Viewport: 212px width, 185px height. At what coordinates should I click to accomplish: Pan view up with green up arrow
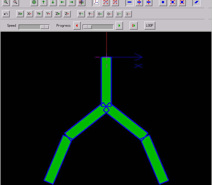click(x=43, y=2)
